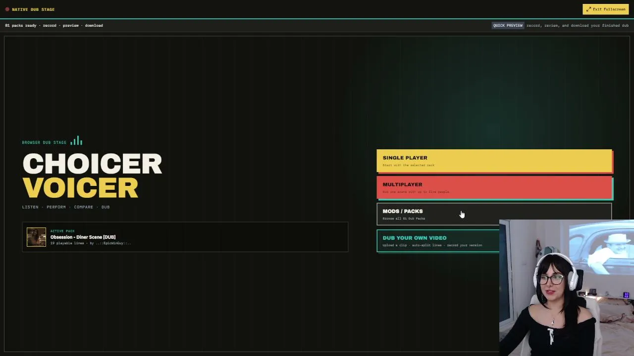
Task: Click the equalizer bars icon beside Browser Dub Stage
Action: [x=76, y=141]
